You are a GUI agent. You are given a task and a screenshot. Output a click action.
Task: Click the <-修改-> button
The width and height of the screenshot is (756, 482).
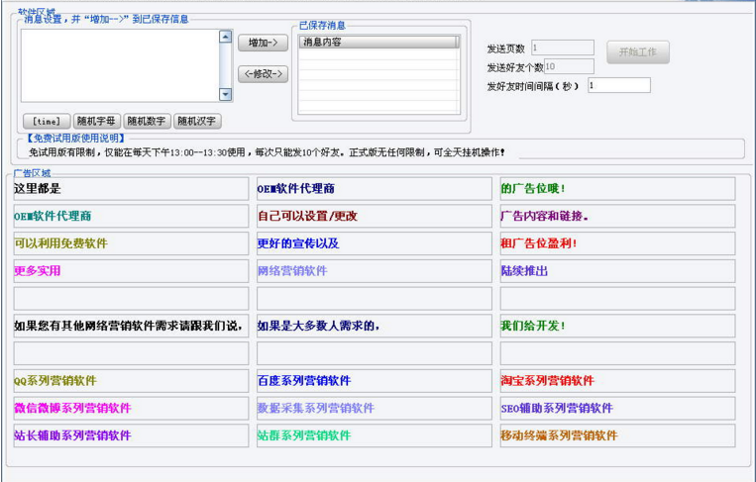click(x=263, y=74)
